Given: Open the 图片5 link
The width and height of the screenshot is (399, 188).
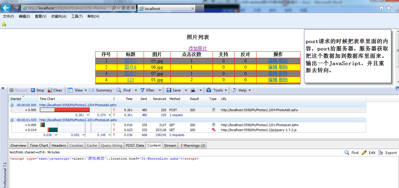Looking at the screenshot, I should 130,61.
